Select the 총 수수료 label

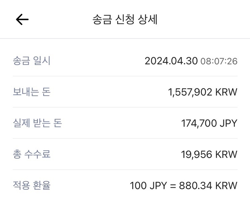coord(32,154)
